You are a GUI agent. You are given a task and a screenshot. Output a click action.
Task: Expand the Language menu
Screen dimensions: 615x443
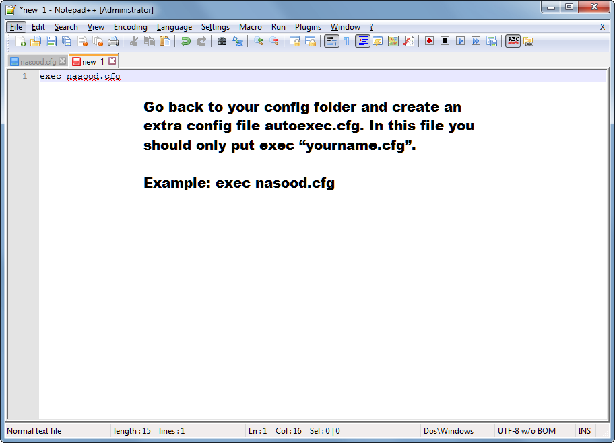point(174,27)
